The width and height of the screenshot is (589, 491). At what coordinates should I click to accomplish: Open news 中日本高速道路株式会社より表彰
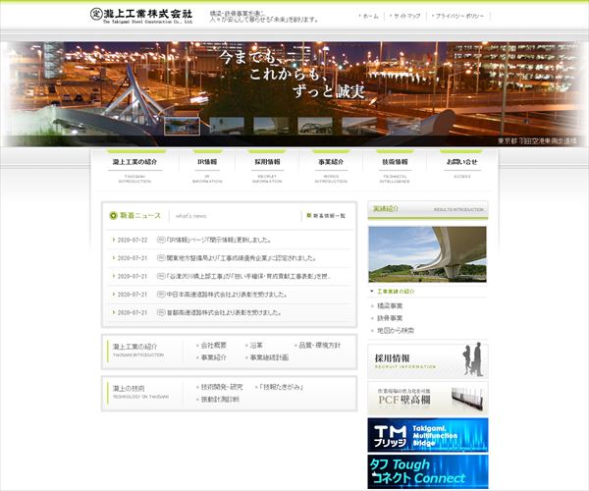coord(228,295)
